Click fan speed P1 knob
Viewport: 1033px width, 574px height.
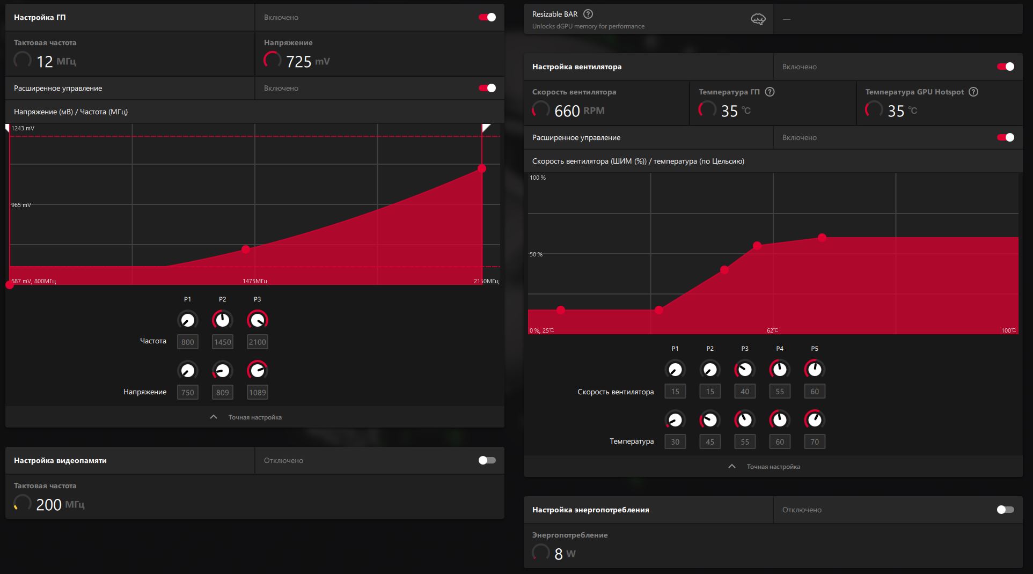(x=675, y=370)
